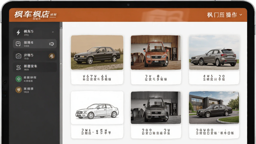This screenshot has height=144, width=256.
Task: Click the caption under the gray garage car
Action: (x=156, y=131)
